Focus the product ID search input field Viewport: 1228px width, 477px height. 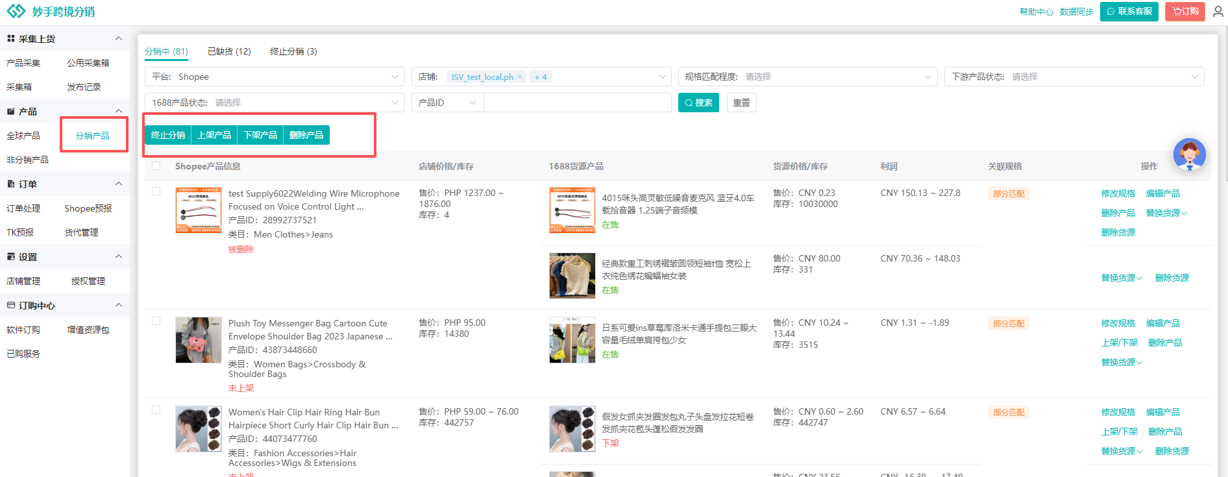click(x=578, y=103)
